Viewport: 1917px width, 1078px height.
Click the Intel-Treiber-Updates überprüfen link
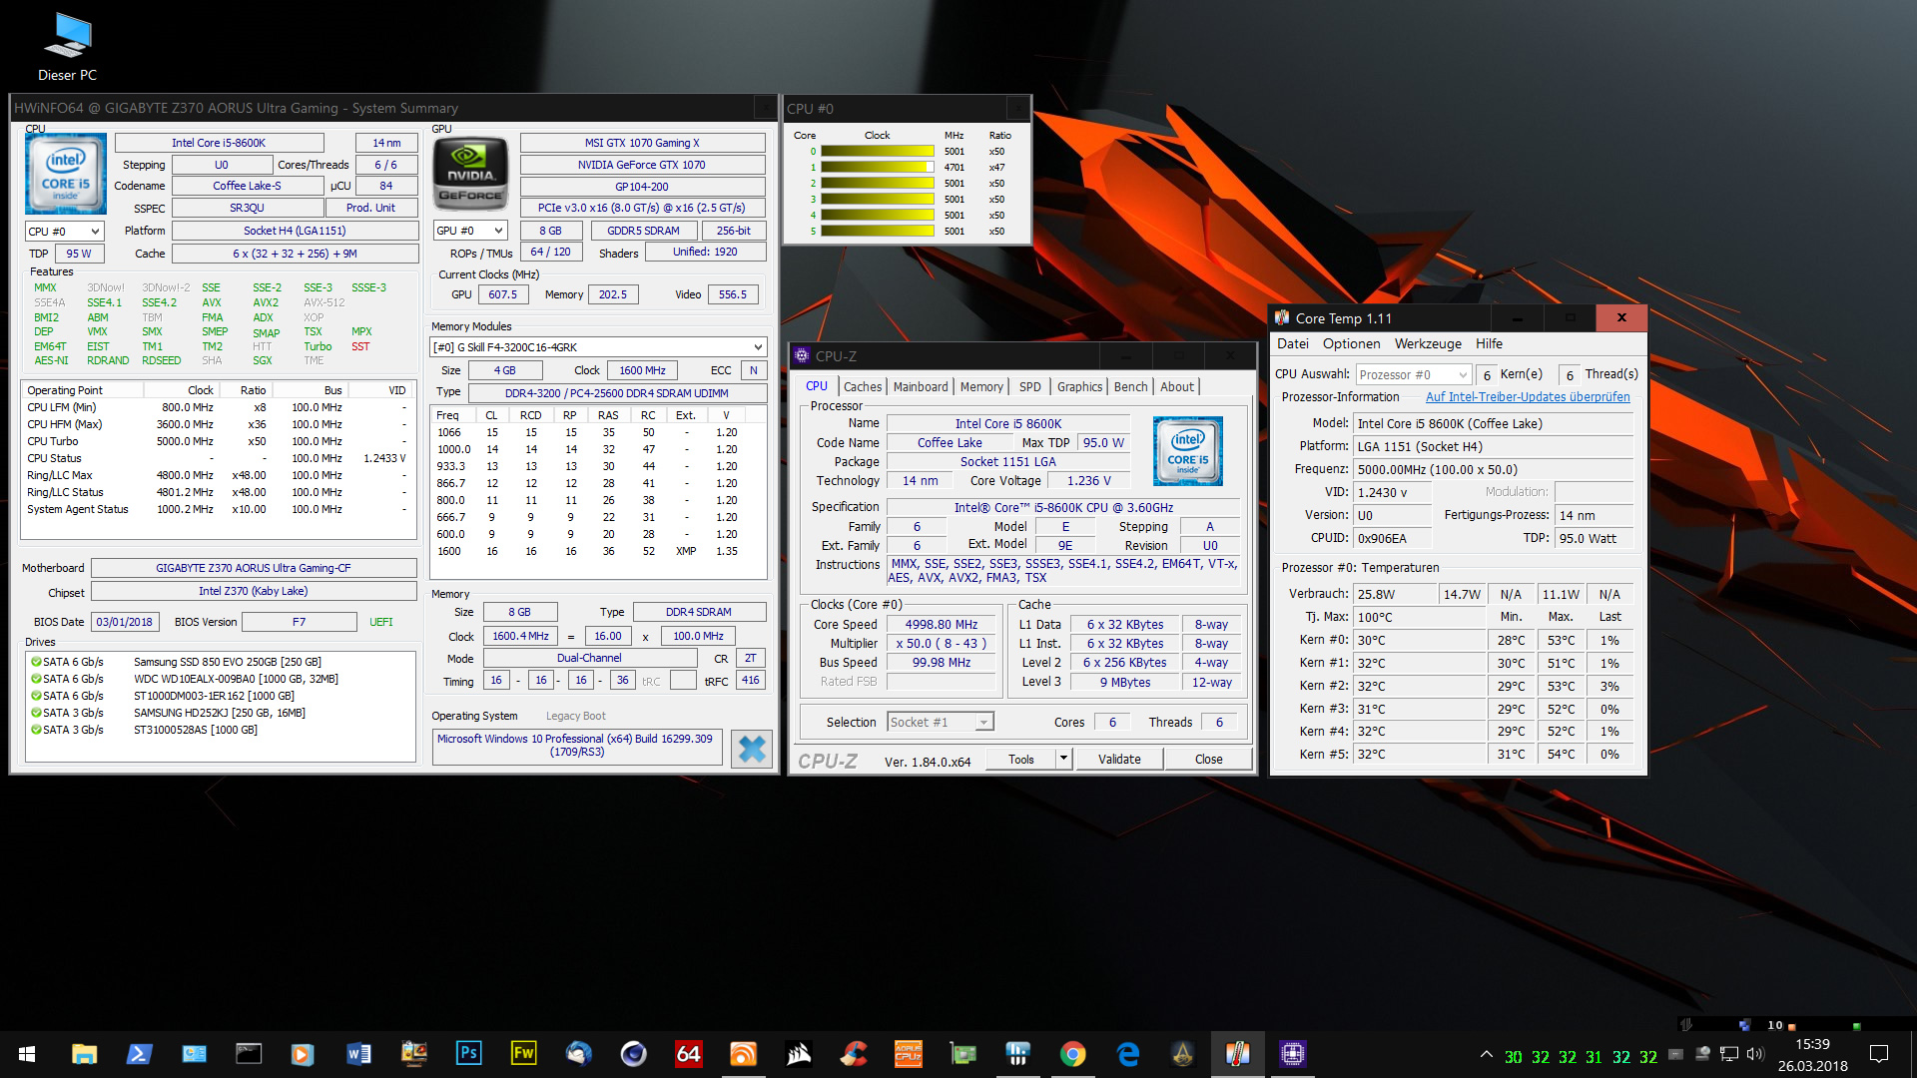coord(1527,397)
